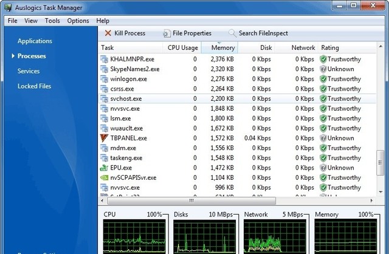Viewport: 389px width, 254px height.
Task: Open the Help menu
Action: pyautogui.click(x=103, y=21)
